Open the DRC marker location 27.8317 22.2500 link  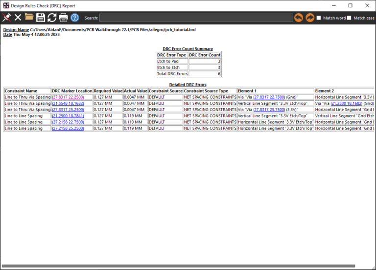pos(68,97)
